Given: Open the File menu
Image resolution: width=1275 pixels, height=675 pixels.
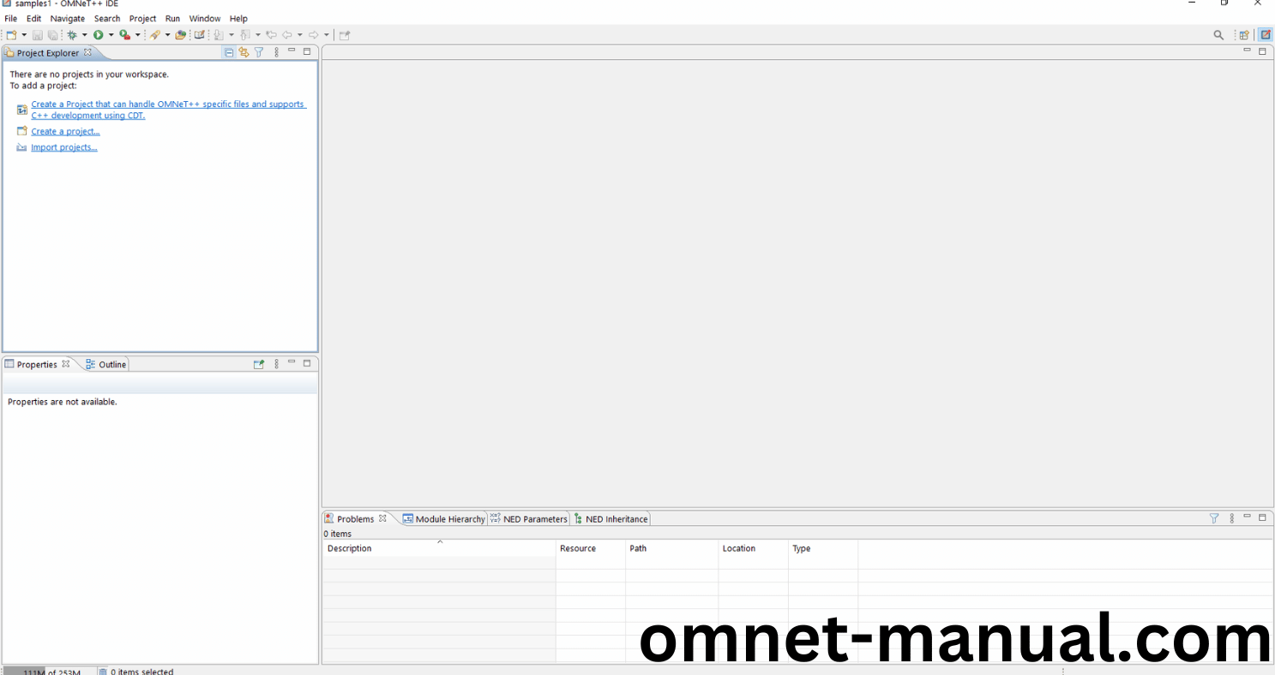Looking at the screenshot, I should coord(11,19).
